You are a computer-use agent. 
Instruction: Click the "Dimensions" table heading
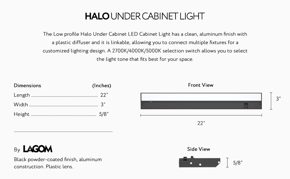[x=28, y=86]
